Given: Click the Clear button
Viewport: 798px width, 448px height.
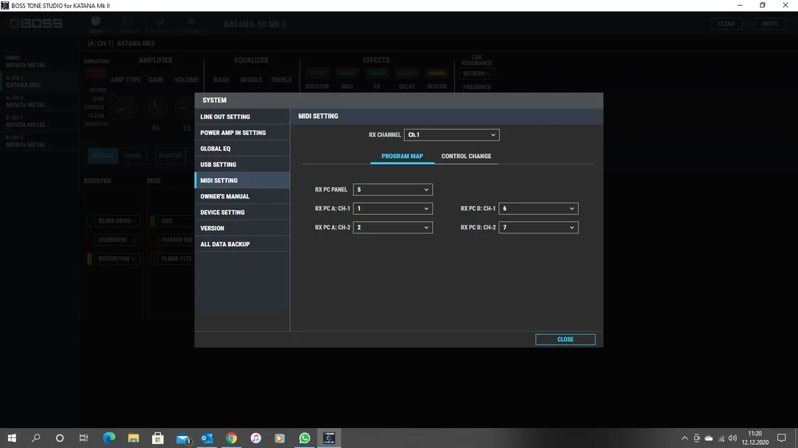Looking at the screenshot, I should (726, 24).
